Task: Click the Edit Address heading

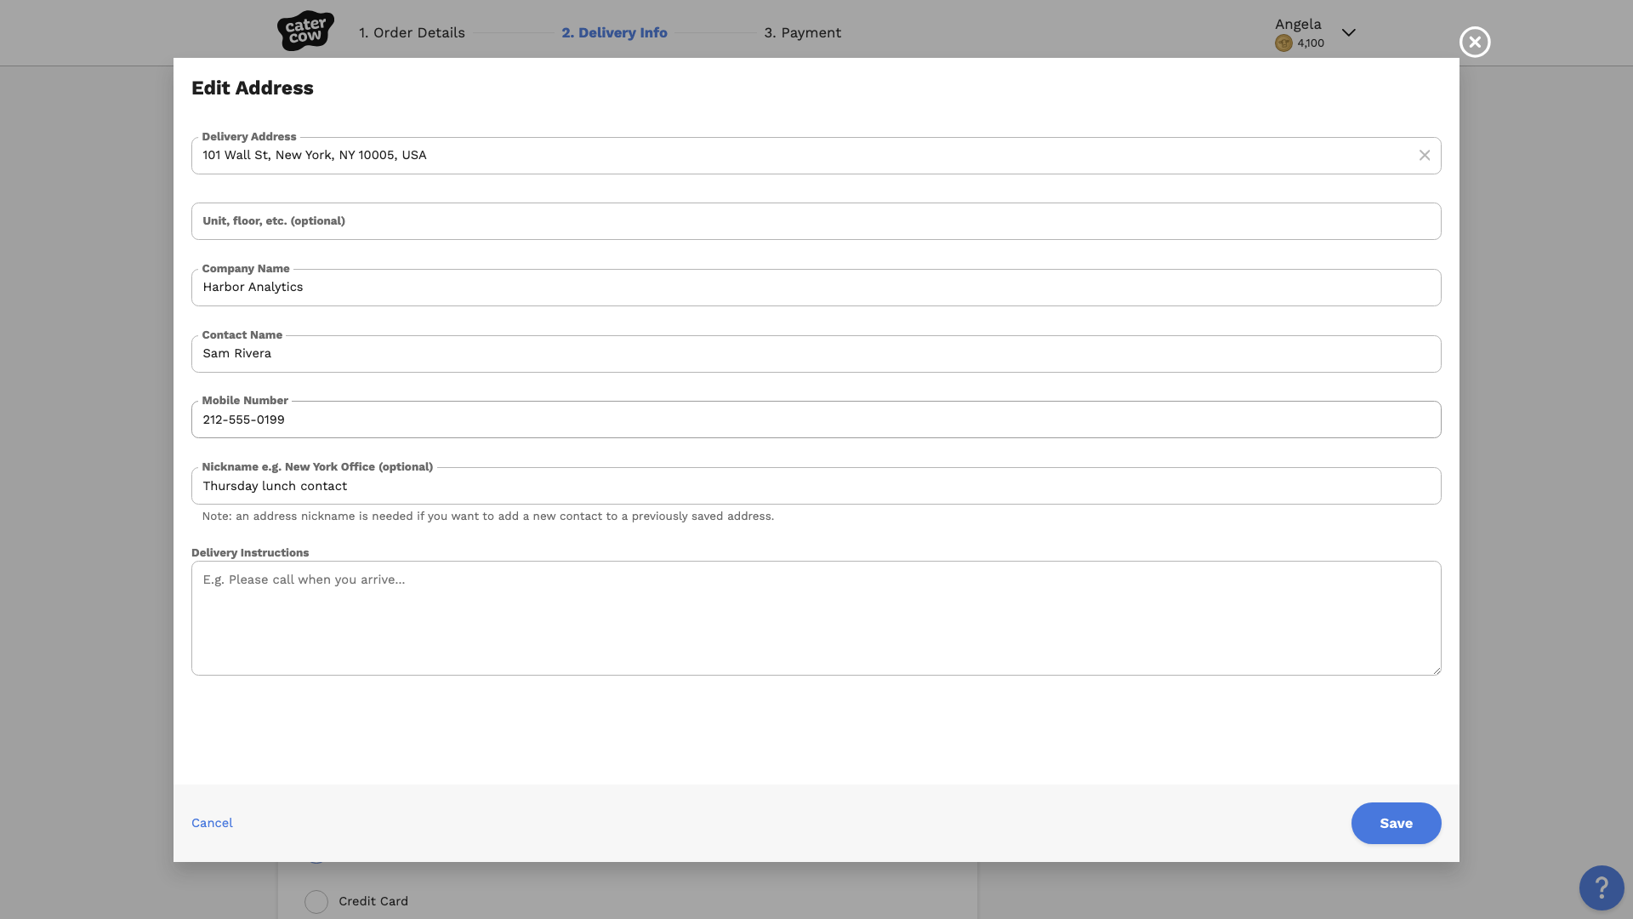Action: coord(253,88)
